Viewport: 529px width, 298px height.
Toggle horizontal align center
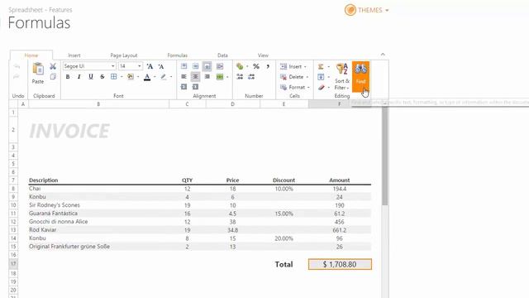195,77
